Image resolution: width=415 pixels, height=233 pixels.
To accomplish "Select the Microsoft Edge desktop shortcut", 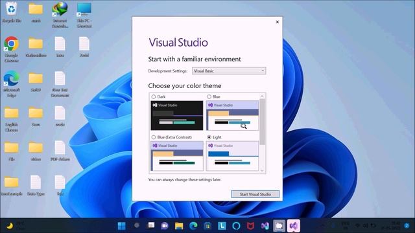I will click(x=12, y=84).
